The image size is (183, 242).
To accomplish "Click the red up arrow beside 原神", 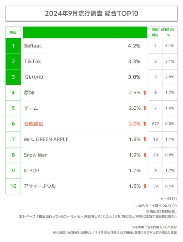I will click(145, 93).
